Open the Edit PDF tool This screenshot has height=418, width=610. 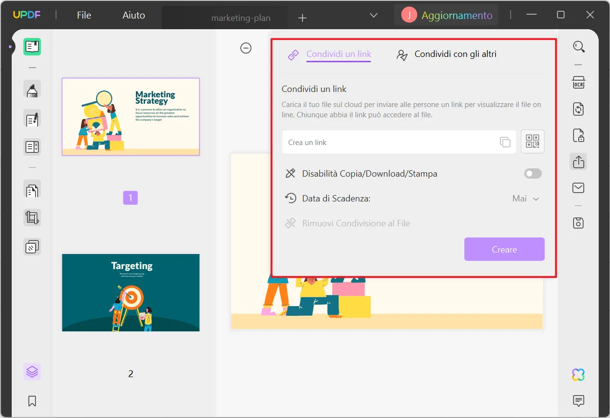(32, 119)
